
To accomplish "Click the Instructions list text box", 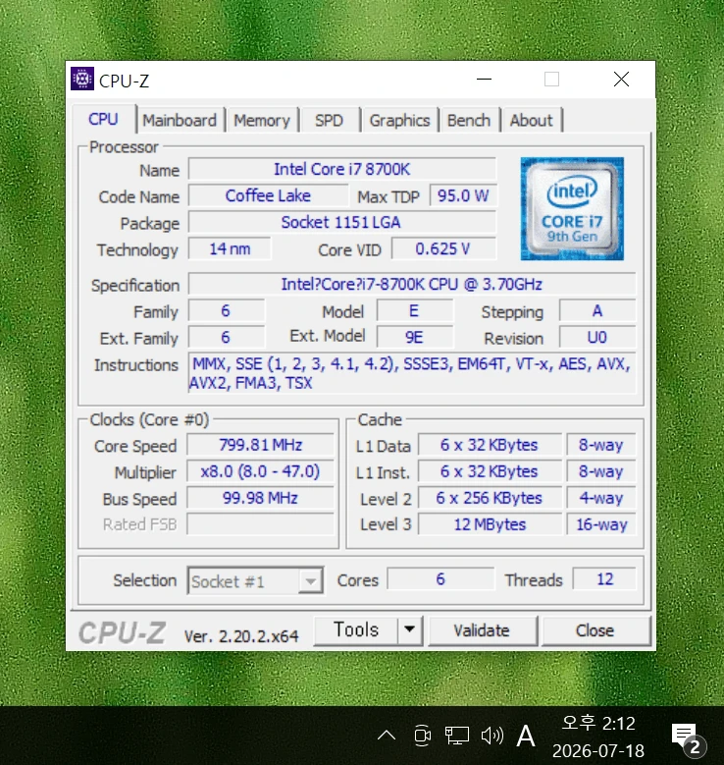I will click(x=412, y=373).
